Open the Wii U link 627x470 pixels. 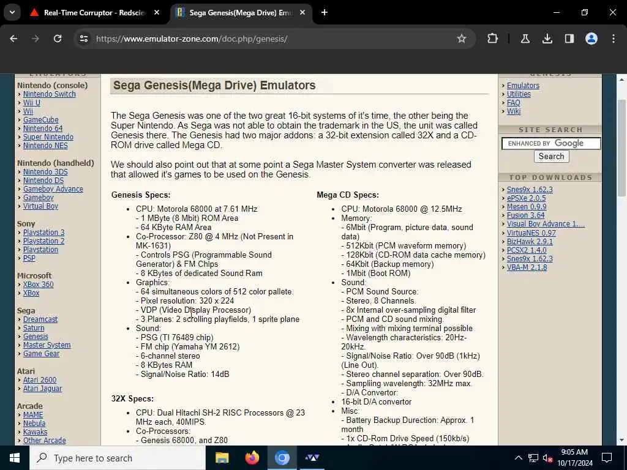point(32,103)
